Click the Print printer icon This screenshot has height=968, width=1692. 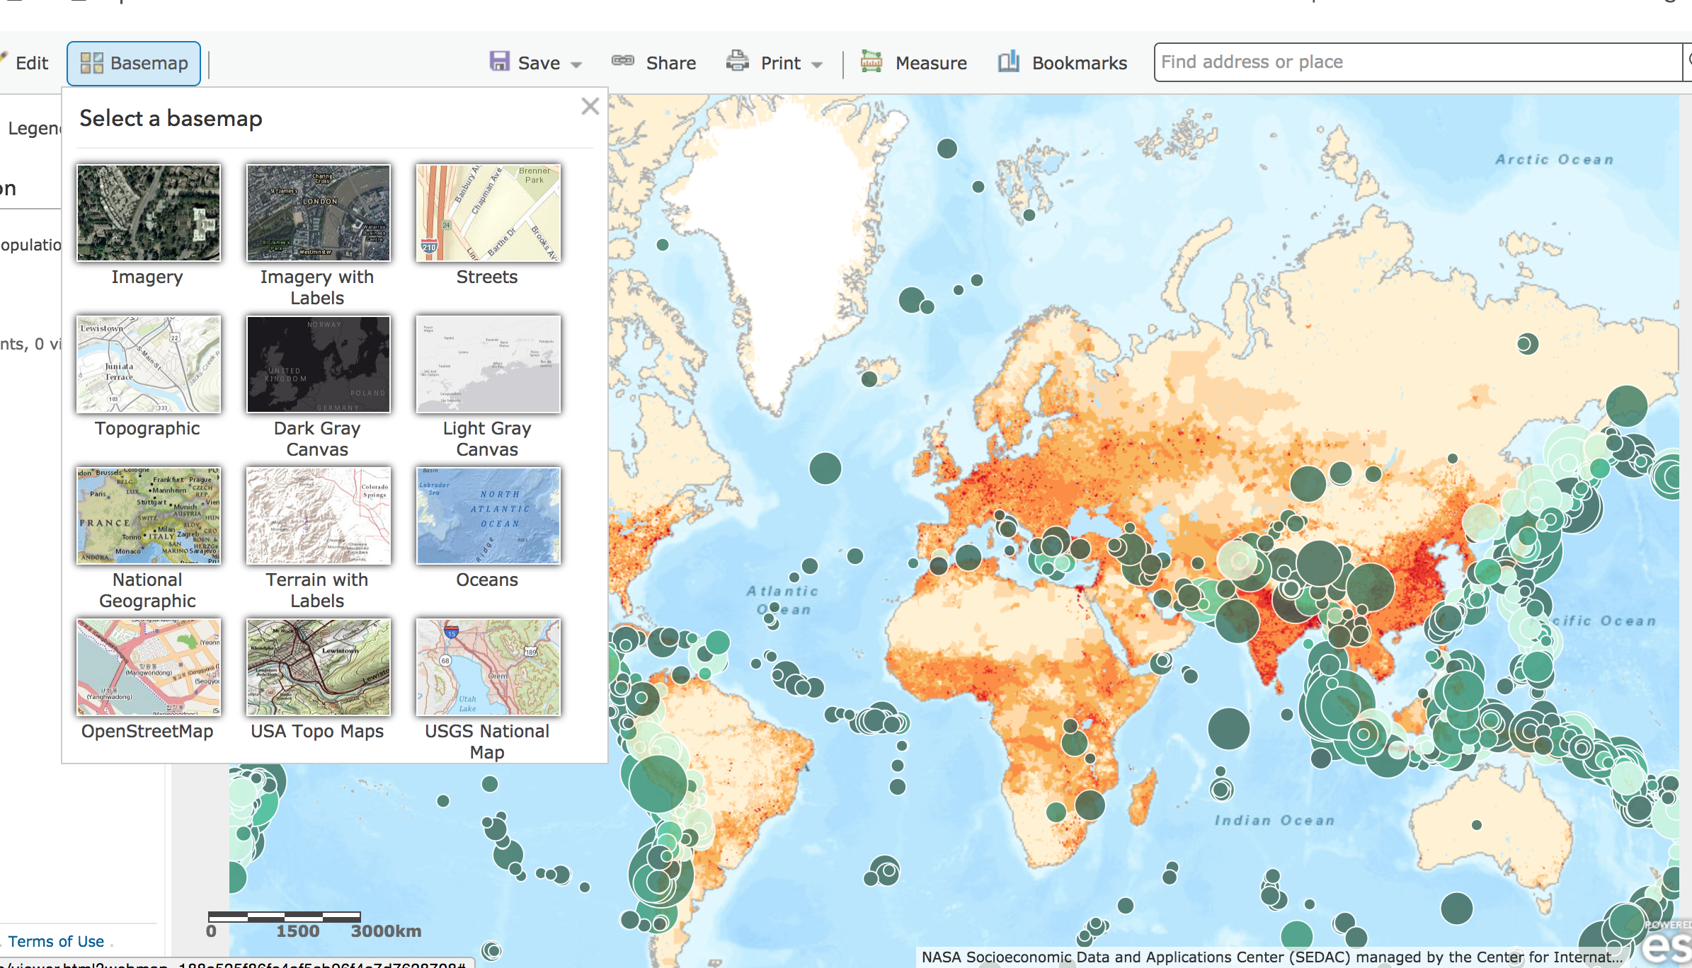point(738,62)
